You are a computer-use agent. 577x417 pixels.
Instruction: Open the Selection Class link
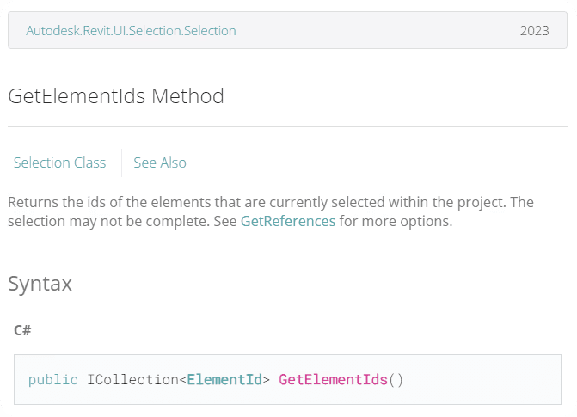[x=59, y=163]
